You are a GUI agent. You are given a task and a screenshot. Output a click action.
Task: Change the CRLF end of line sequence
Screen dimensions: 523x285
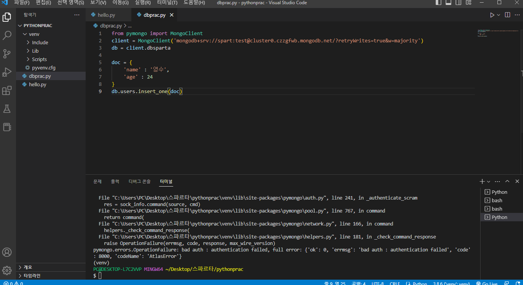point(395,283)
